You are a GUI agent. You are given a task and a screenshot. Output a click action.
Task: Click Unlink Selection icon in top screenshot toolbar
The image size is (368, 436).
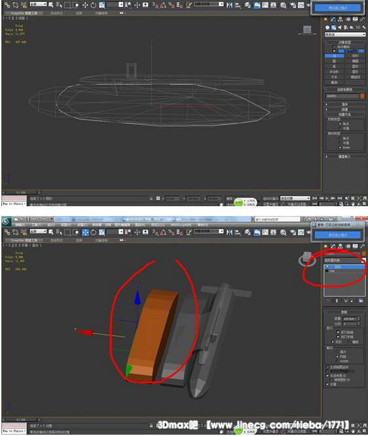tap(15, 5)
